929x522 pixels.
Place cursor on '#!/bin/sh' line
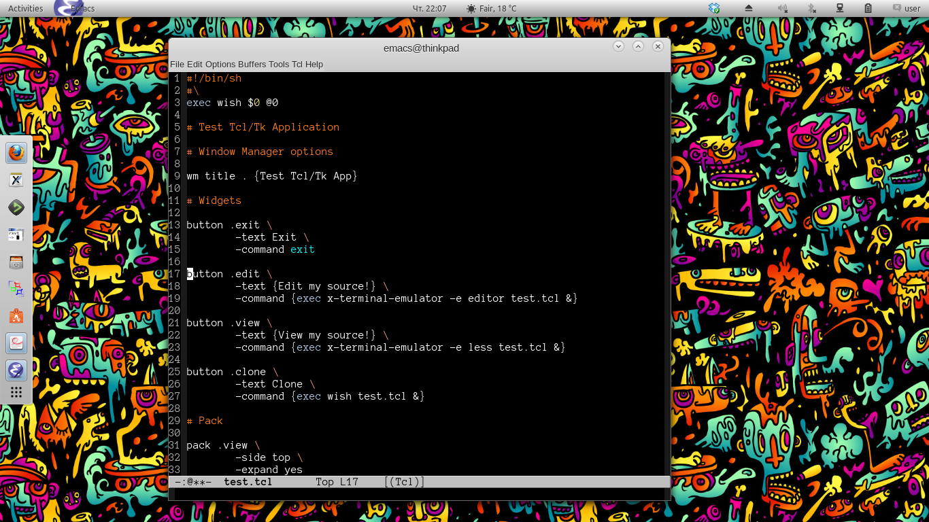coord(214,78)
